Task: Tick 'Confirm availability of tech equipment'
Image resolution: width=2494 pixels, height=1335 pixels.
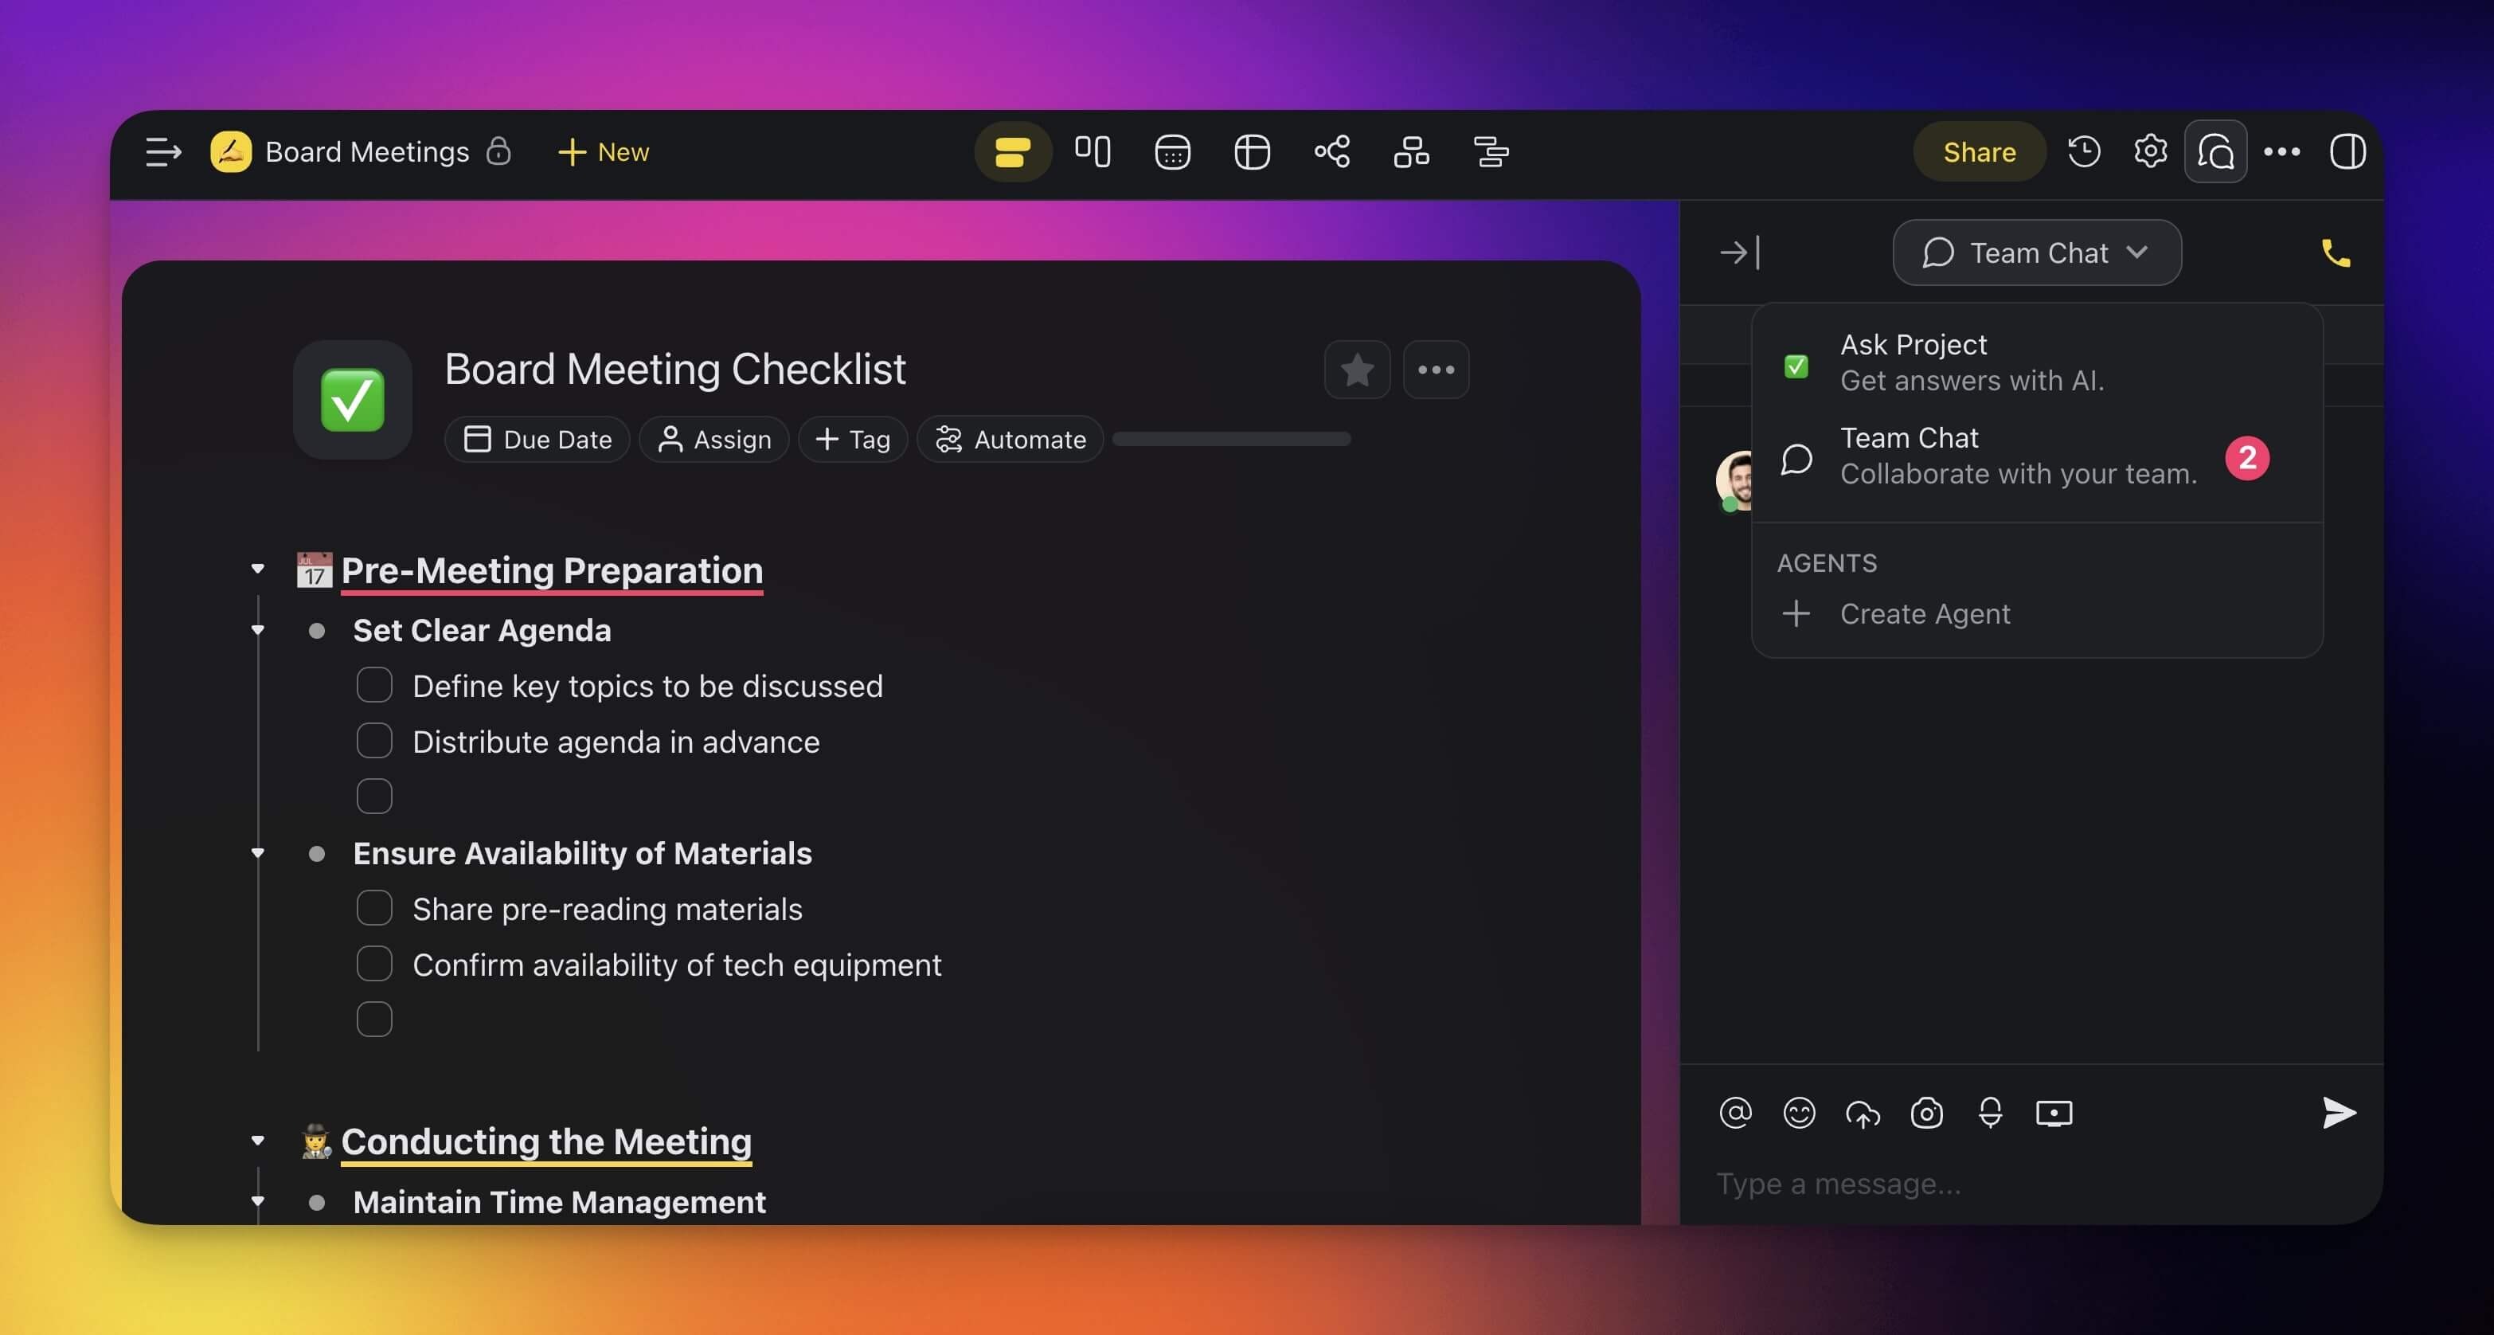Action: tap(373, 964)
